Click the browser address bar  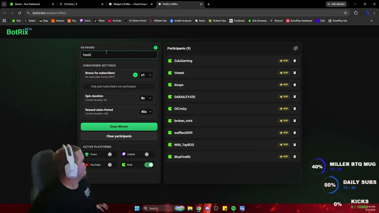[184, 13]
